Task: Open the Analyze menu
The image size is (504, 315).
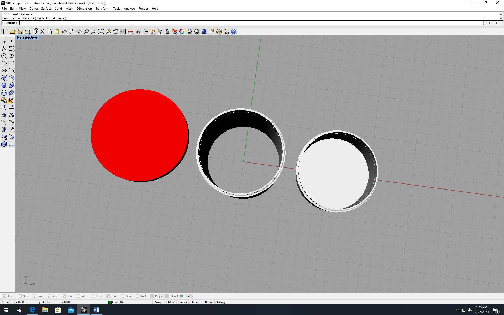Action: tap(129, 9)
